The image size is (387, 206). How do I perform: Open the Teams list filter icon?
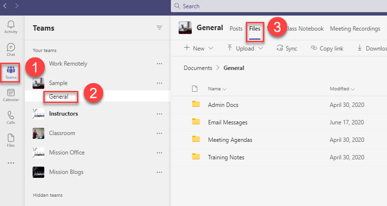tap(160, 28)
